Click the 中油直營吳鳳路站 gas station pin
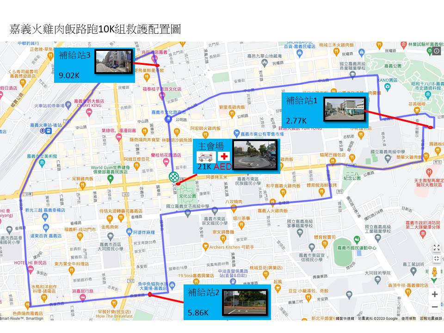Image resolution: width=444 pixels, height=333 pixels. coord(233,282)
